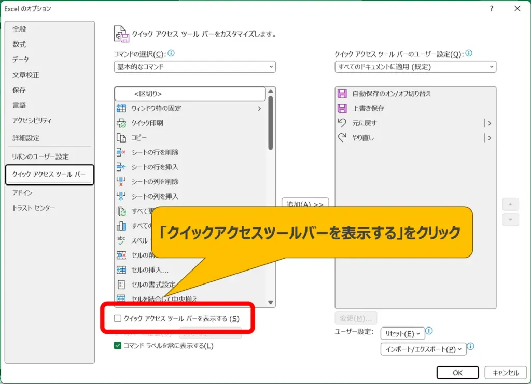The height and width of the screenshot is (384, 531).
Task: Open the 基本的なコマンド dropdown
Action: pyautogui.click(x=194, y=67)
